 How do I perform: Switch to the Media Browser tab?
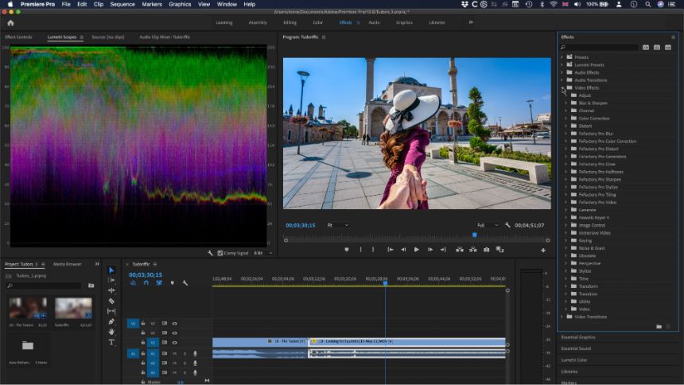click(x=67, y=264)
